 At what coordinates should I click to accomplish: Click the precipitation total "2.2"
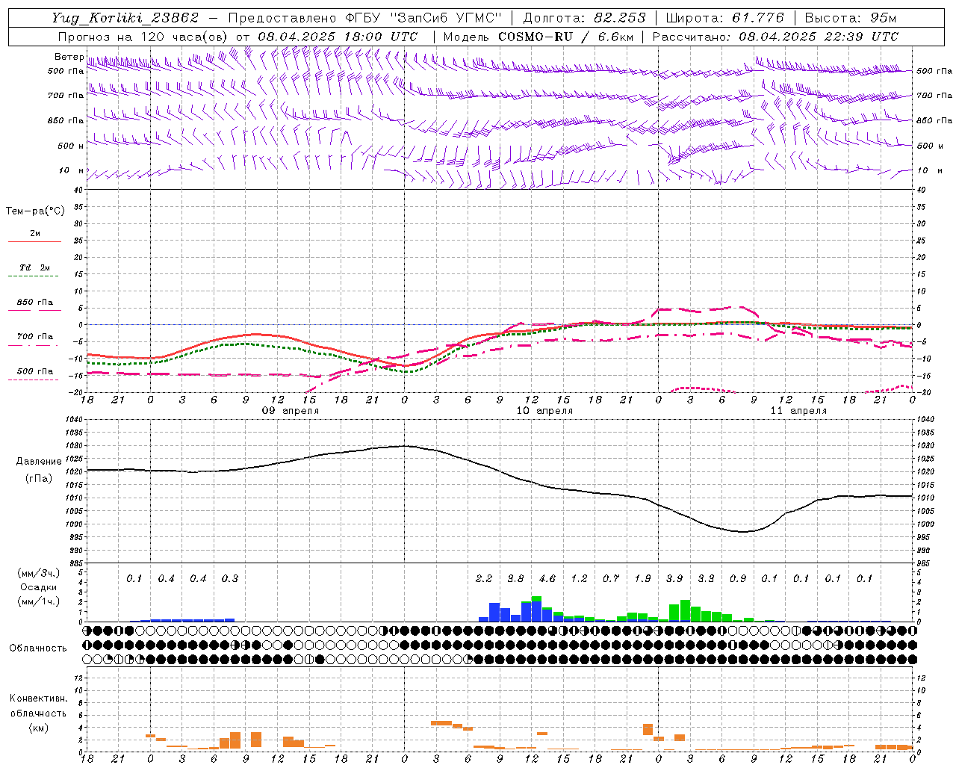(x=484, y=579)
